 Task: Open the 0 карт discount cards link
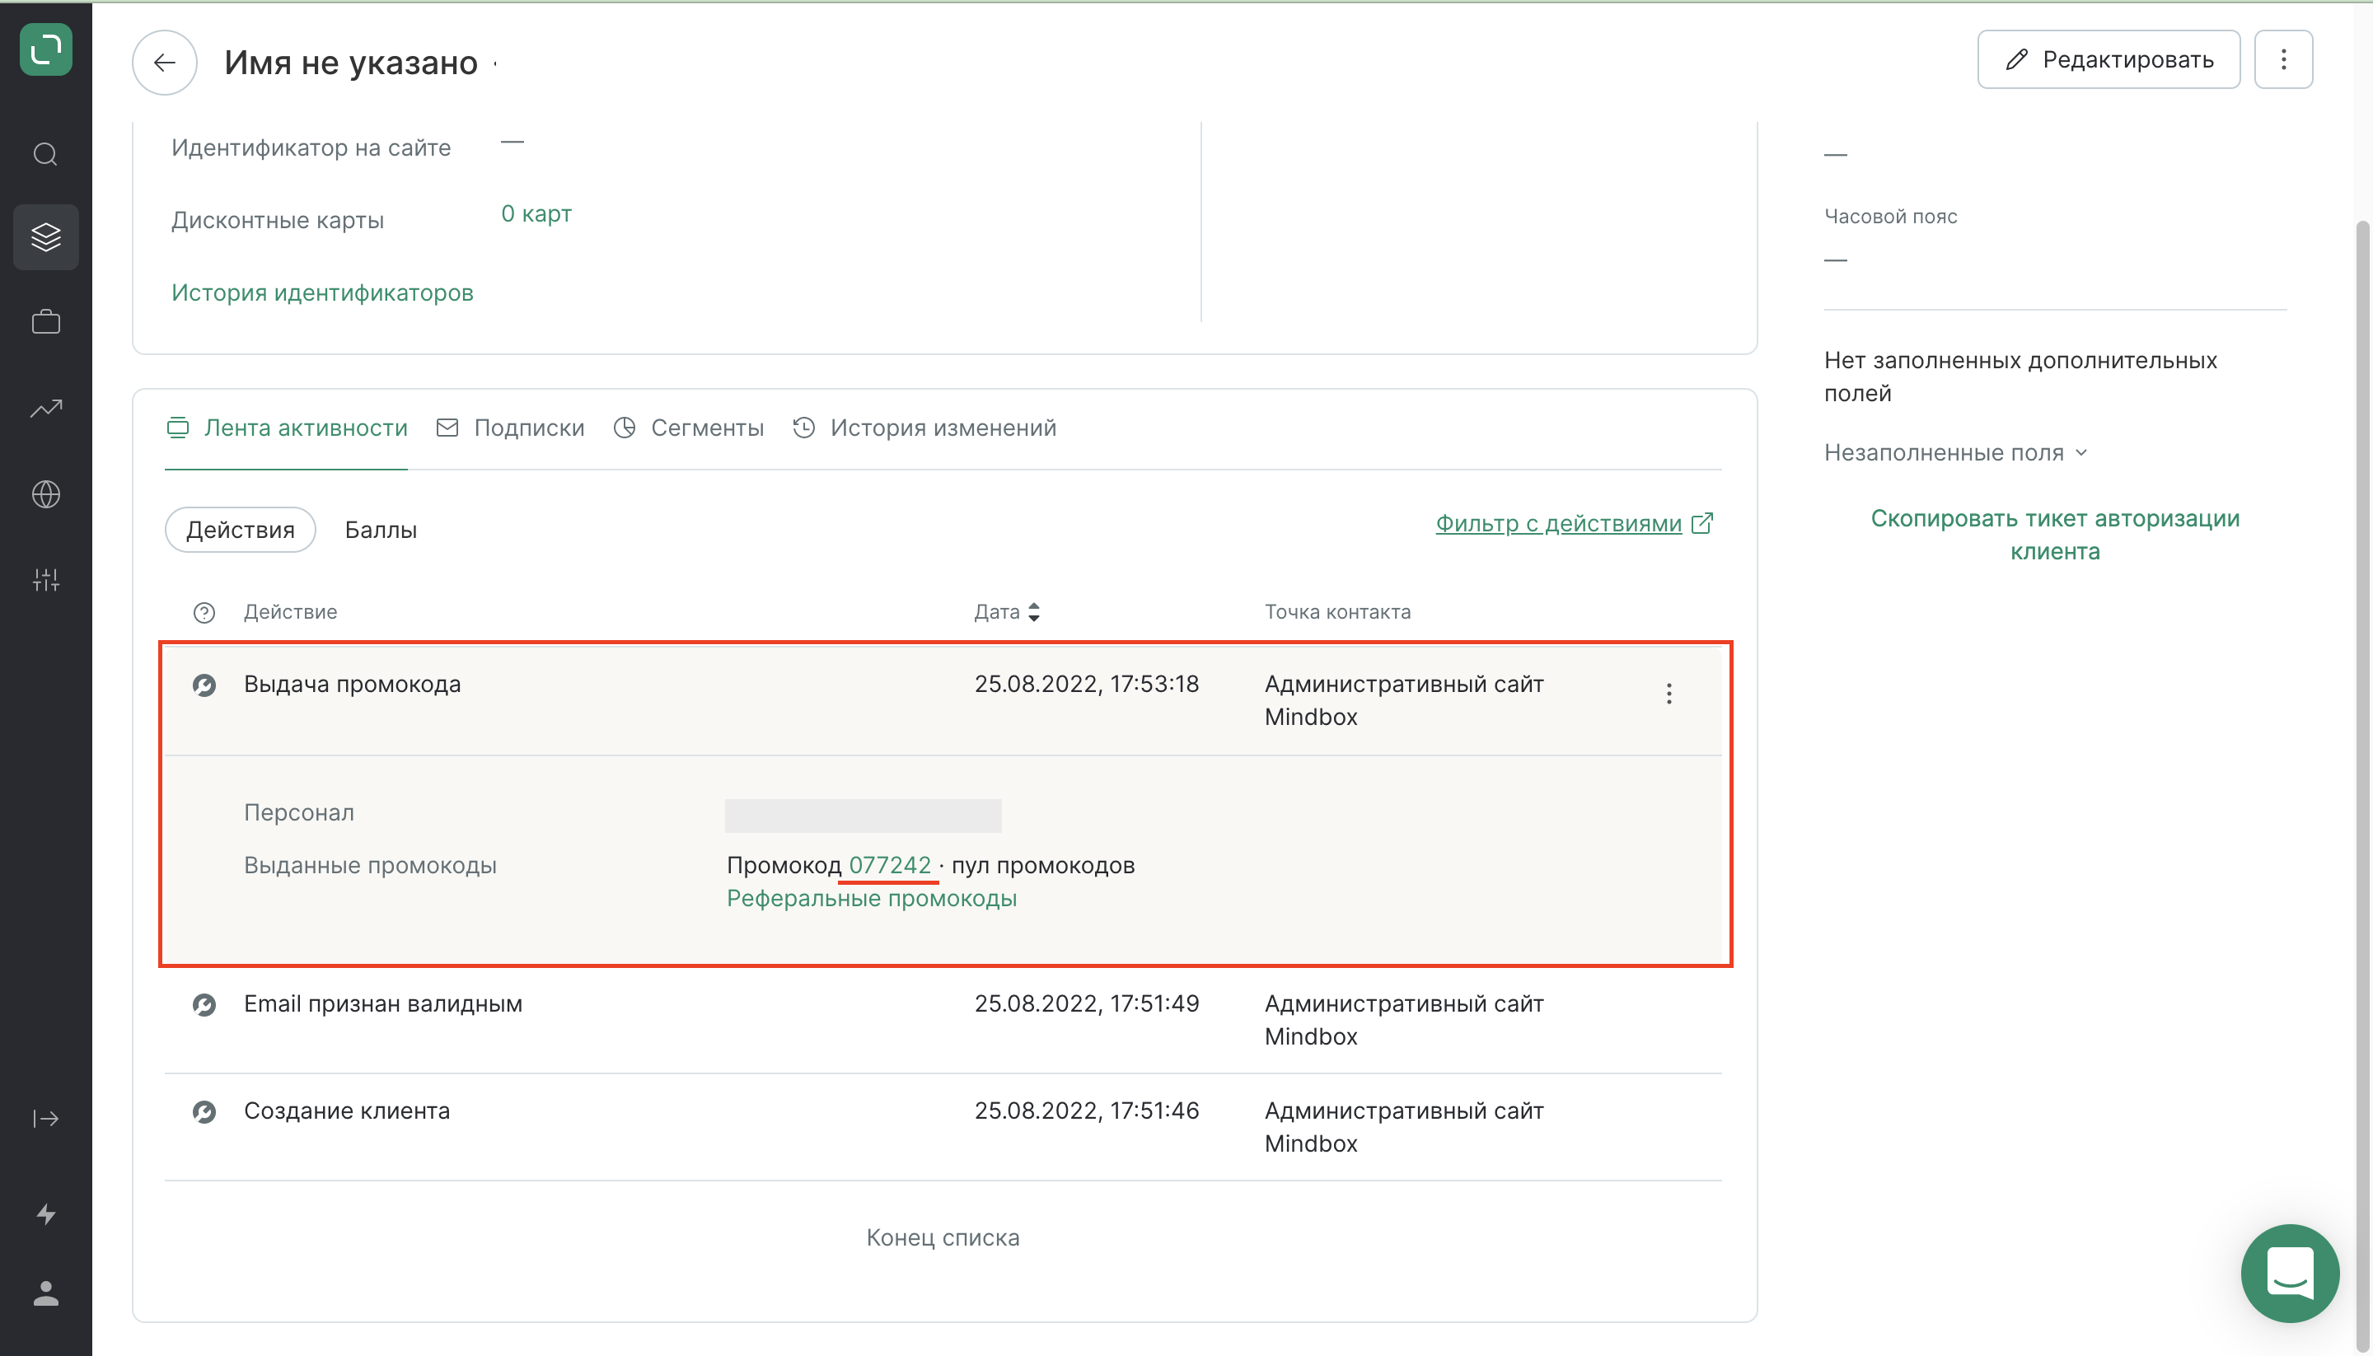coord(536,214)
